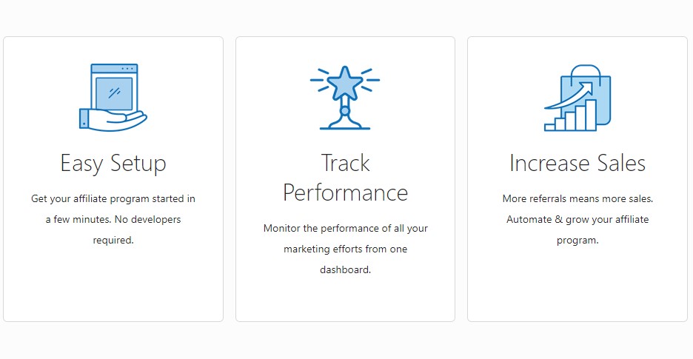Click the word 'program.' in Increase Sales card
The width and height of the screenshot is (693, 359).
click(x=577, y=241)
